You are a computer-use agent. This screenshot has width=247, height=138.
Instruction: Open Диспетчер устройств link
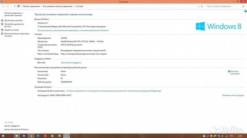point(14,20)
